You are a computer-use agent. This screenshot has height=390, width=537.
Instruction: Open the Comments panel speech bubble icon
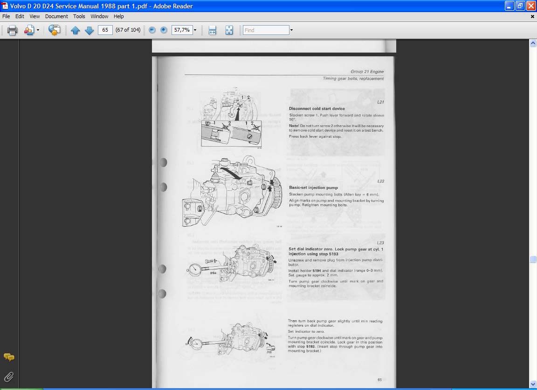coord(9,357)
